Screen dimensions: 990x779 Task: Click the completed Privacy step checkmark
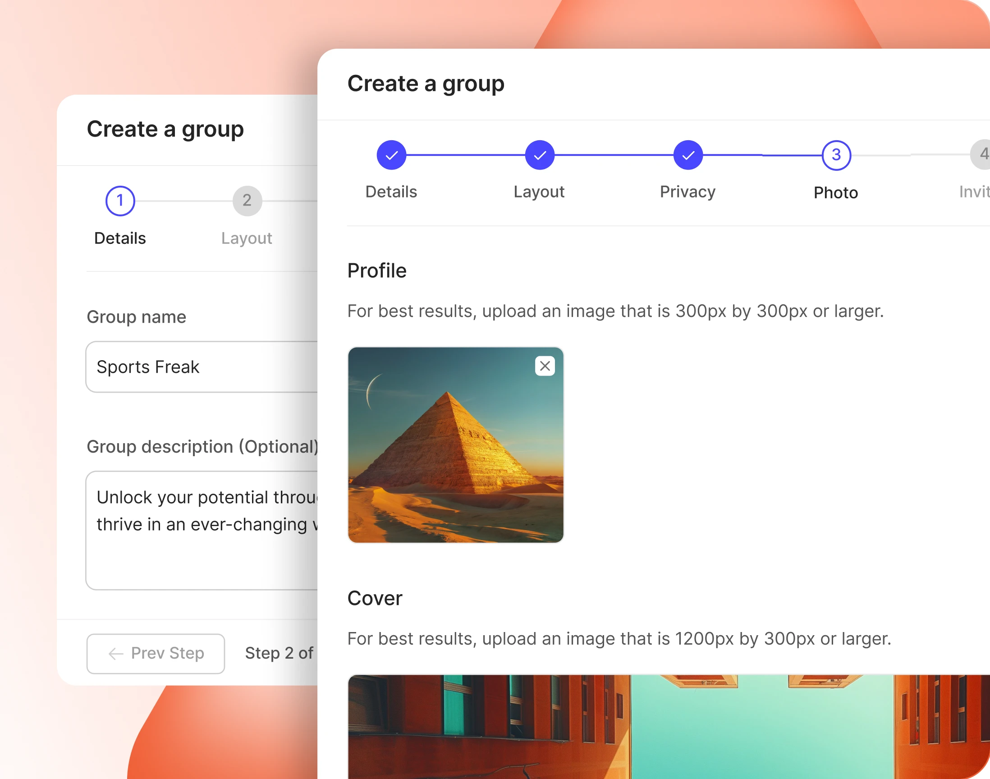click(687, 155)
